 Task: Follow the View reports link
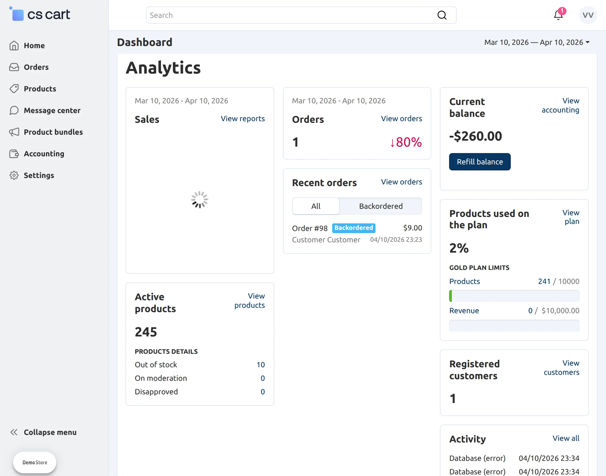click(242, 119)
